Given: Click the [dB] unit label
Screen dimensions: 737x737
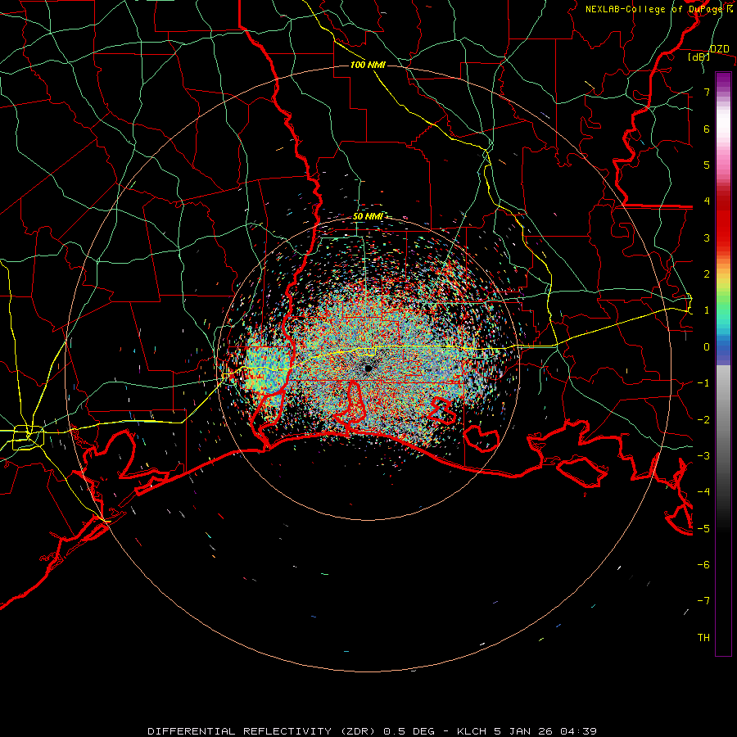Looking at the screenshot, I should 699,57.
